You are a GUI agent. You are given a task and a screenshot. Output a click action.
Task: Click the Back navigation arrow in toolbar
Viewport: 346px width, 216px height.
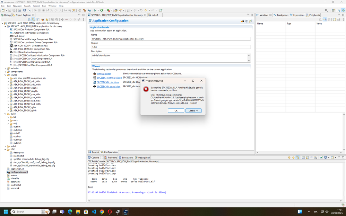click(146, 10)
